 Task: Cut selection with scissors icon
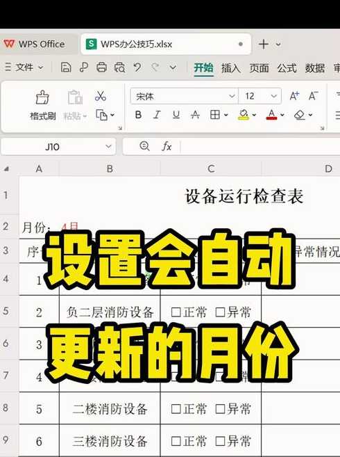point(101,96)
